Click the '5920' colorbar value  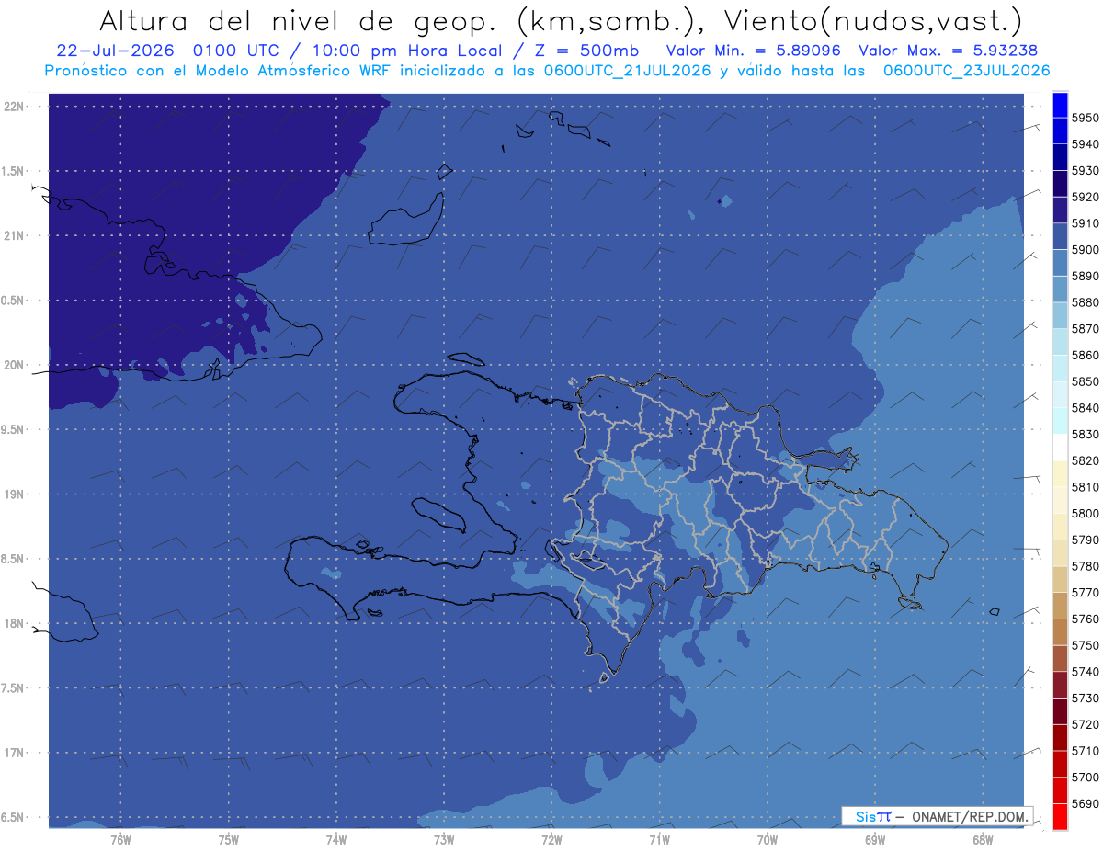point(1085,197)
